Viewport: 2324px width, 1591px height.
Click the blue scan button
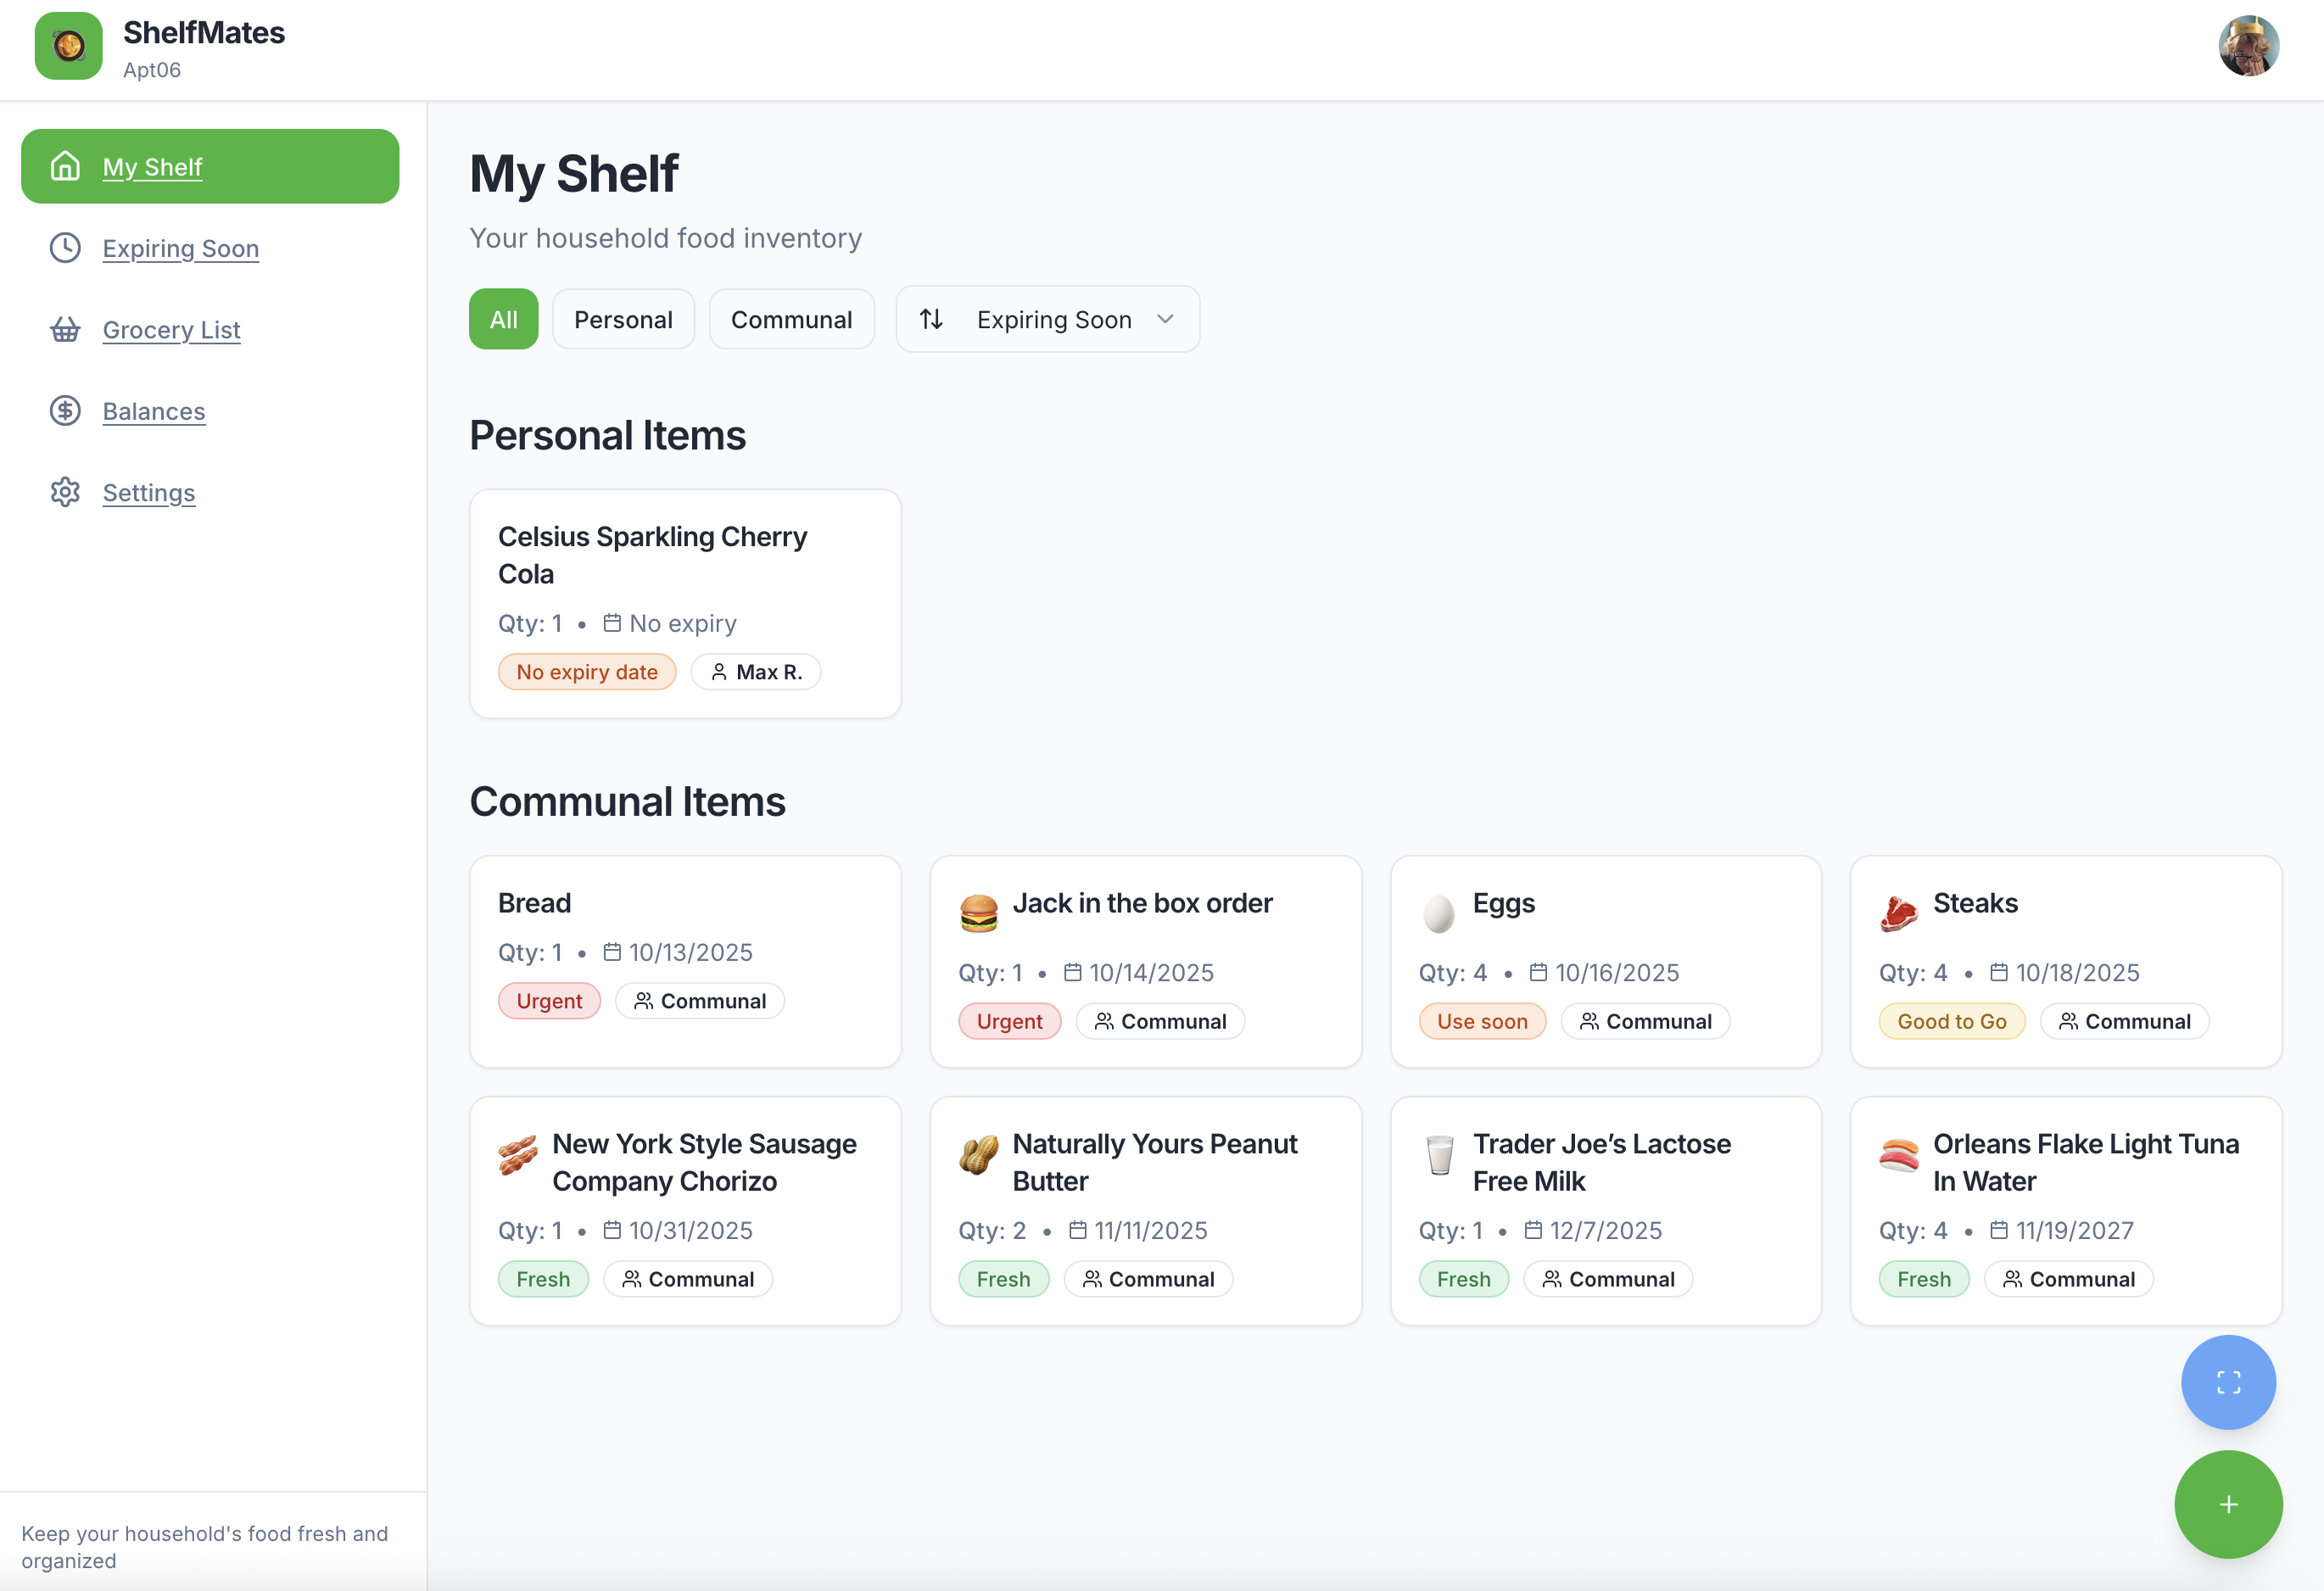click(x=2227, y=1382)
